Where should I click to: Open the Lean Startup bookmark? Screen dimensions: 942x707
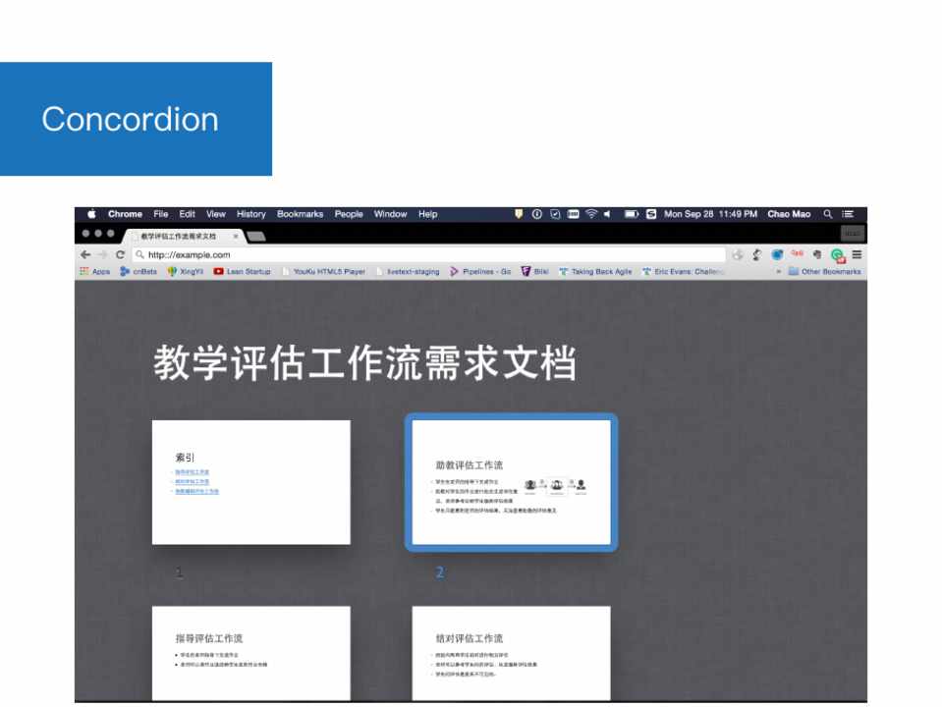(x=242, y=272)
